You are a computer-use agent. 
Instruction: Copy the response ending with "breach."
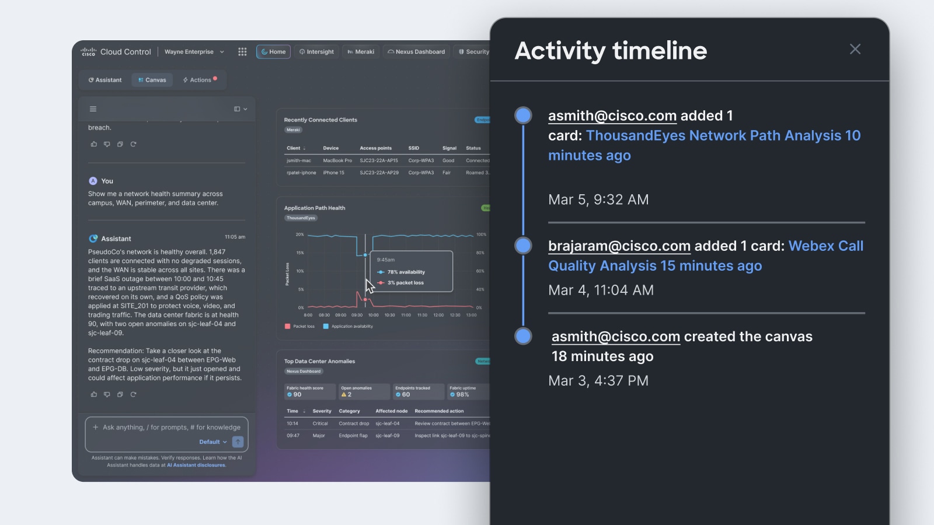120,144
